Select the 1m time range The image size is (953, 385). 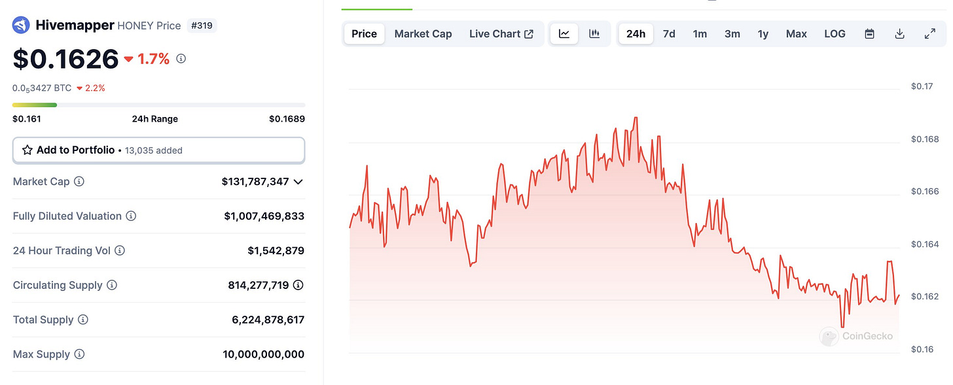pyautogui.click(x=700, y=34)
